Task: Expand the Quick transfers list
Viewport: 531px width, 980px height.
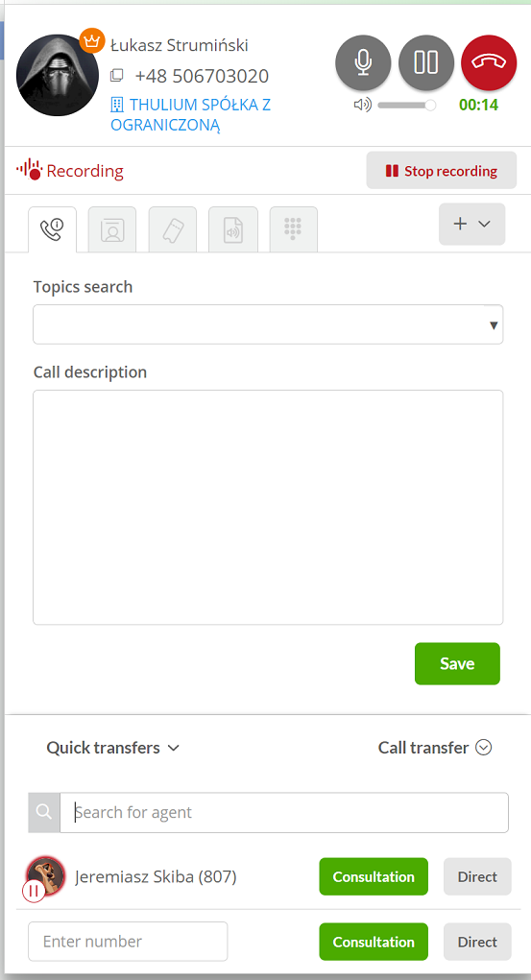Action: tap(113, 748)
